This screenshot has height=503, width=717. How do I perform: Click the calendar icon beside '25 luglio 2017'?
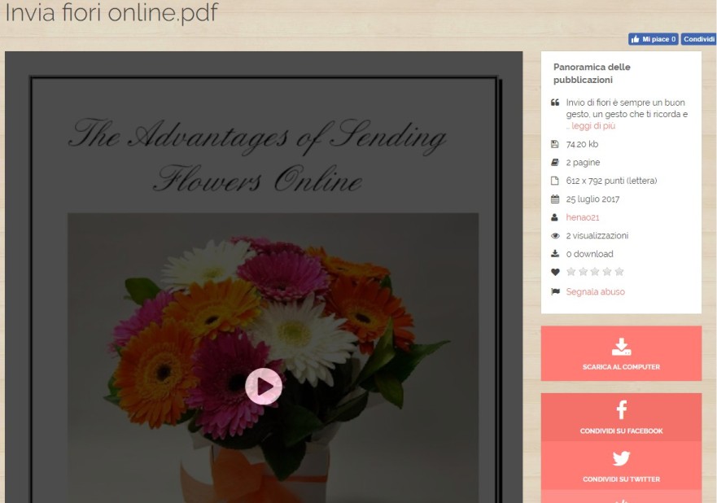(555, 199)
